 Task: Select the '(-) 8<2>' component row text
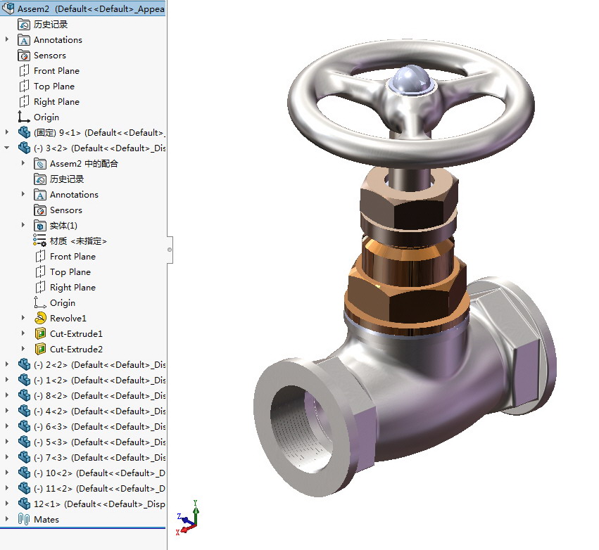[x=99, y=396]
